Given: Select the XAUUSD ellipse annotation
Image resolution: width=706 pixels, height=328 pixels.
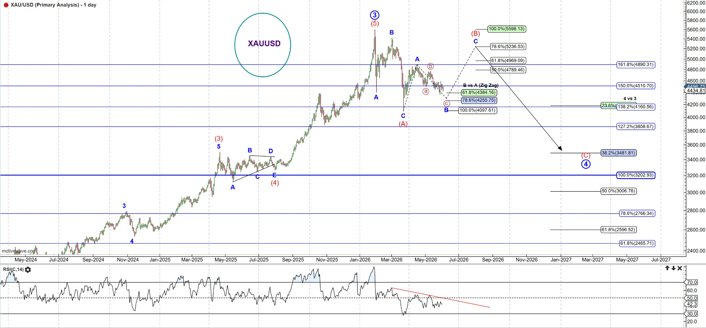Looking at the screenshot, I should click(263, 45).
